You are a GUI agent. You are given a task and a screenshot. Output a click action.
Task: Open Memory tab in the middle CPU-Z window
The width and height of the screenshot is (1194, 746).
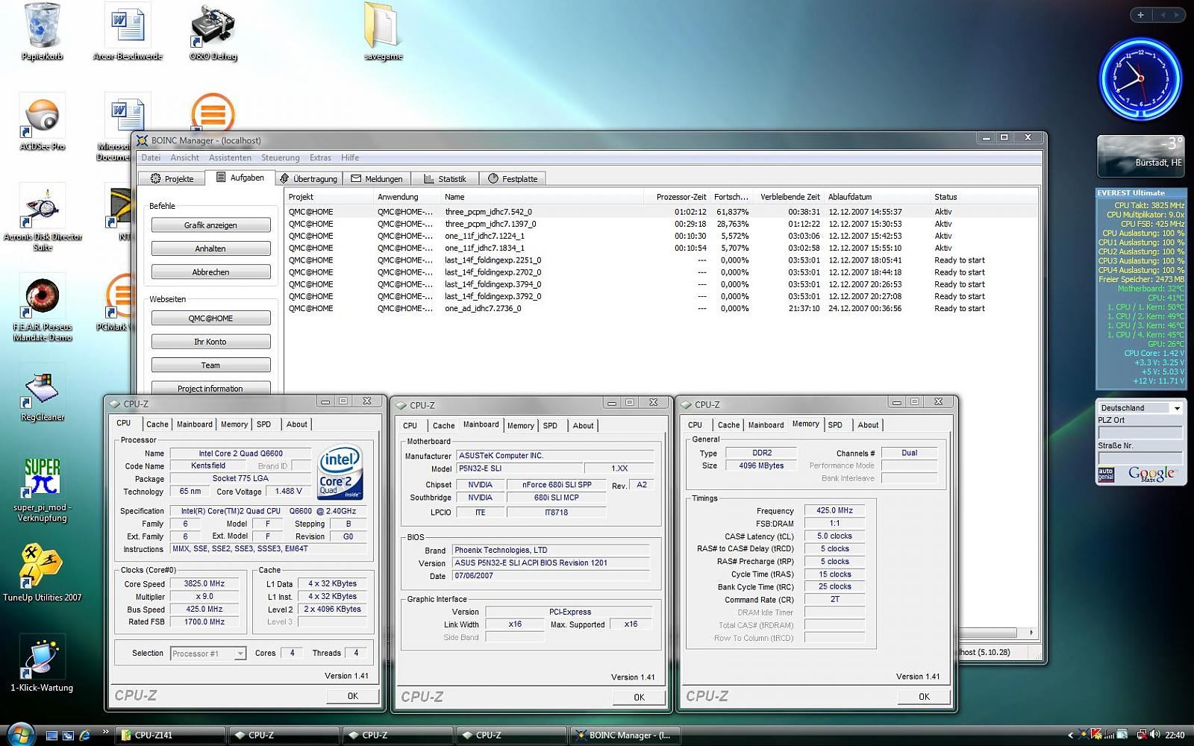click(520, 426)
